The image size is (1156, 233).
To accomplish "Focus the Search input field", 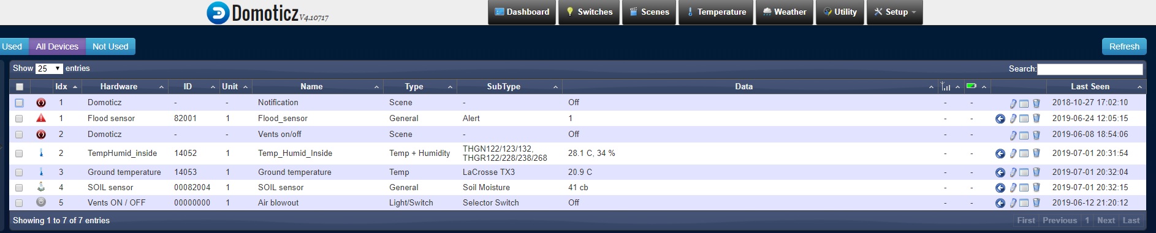I will [x=1090, y=69].
